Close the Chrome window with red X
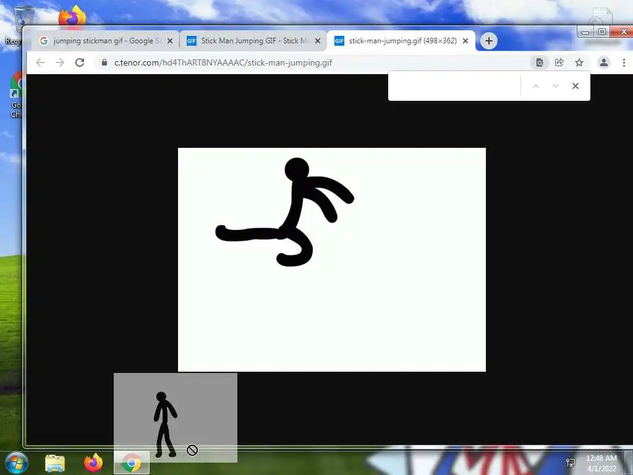The width and height of the screenshot is (633, 475). (622, 32)
